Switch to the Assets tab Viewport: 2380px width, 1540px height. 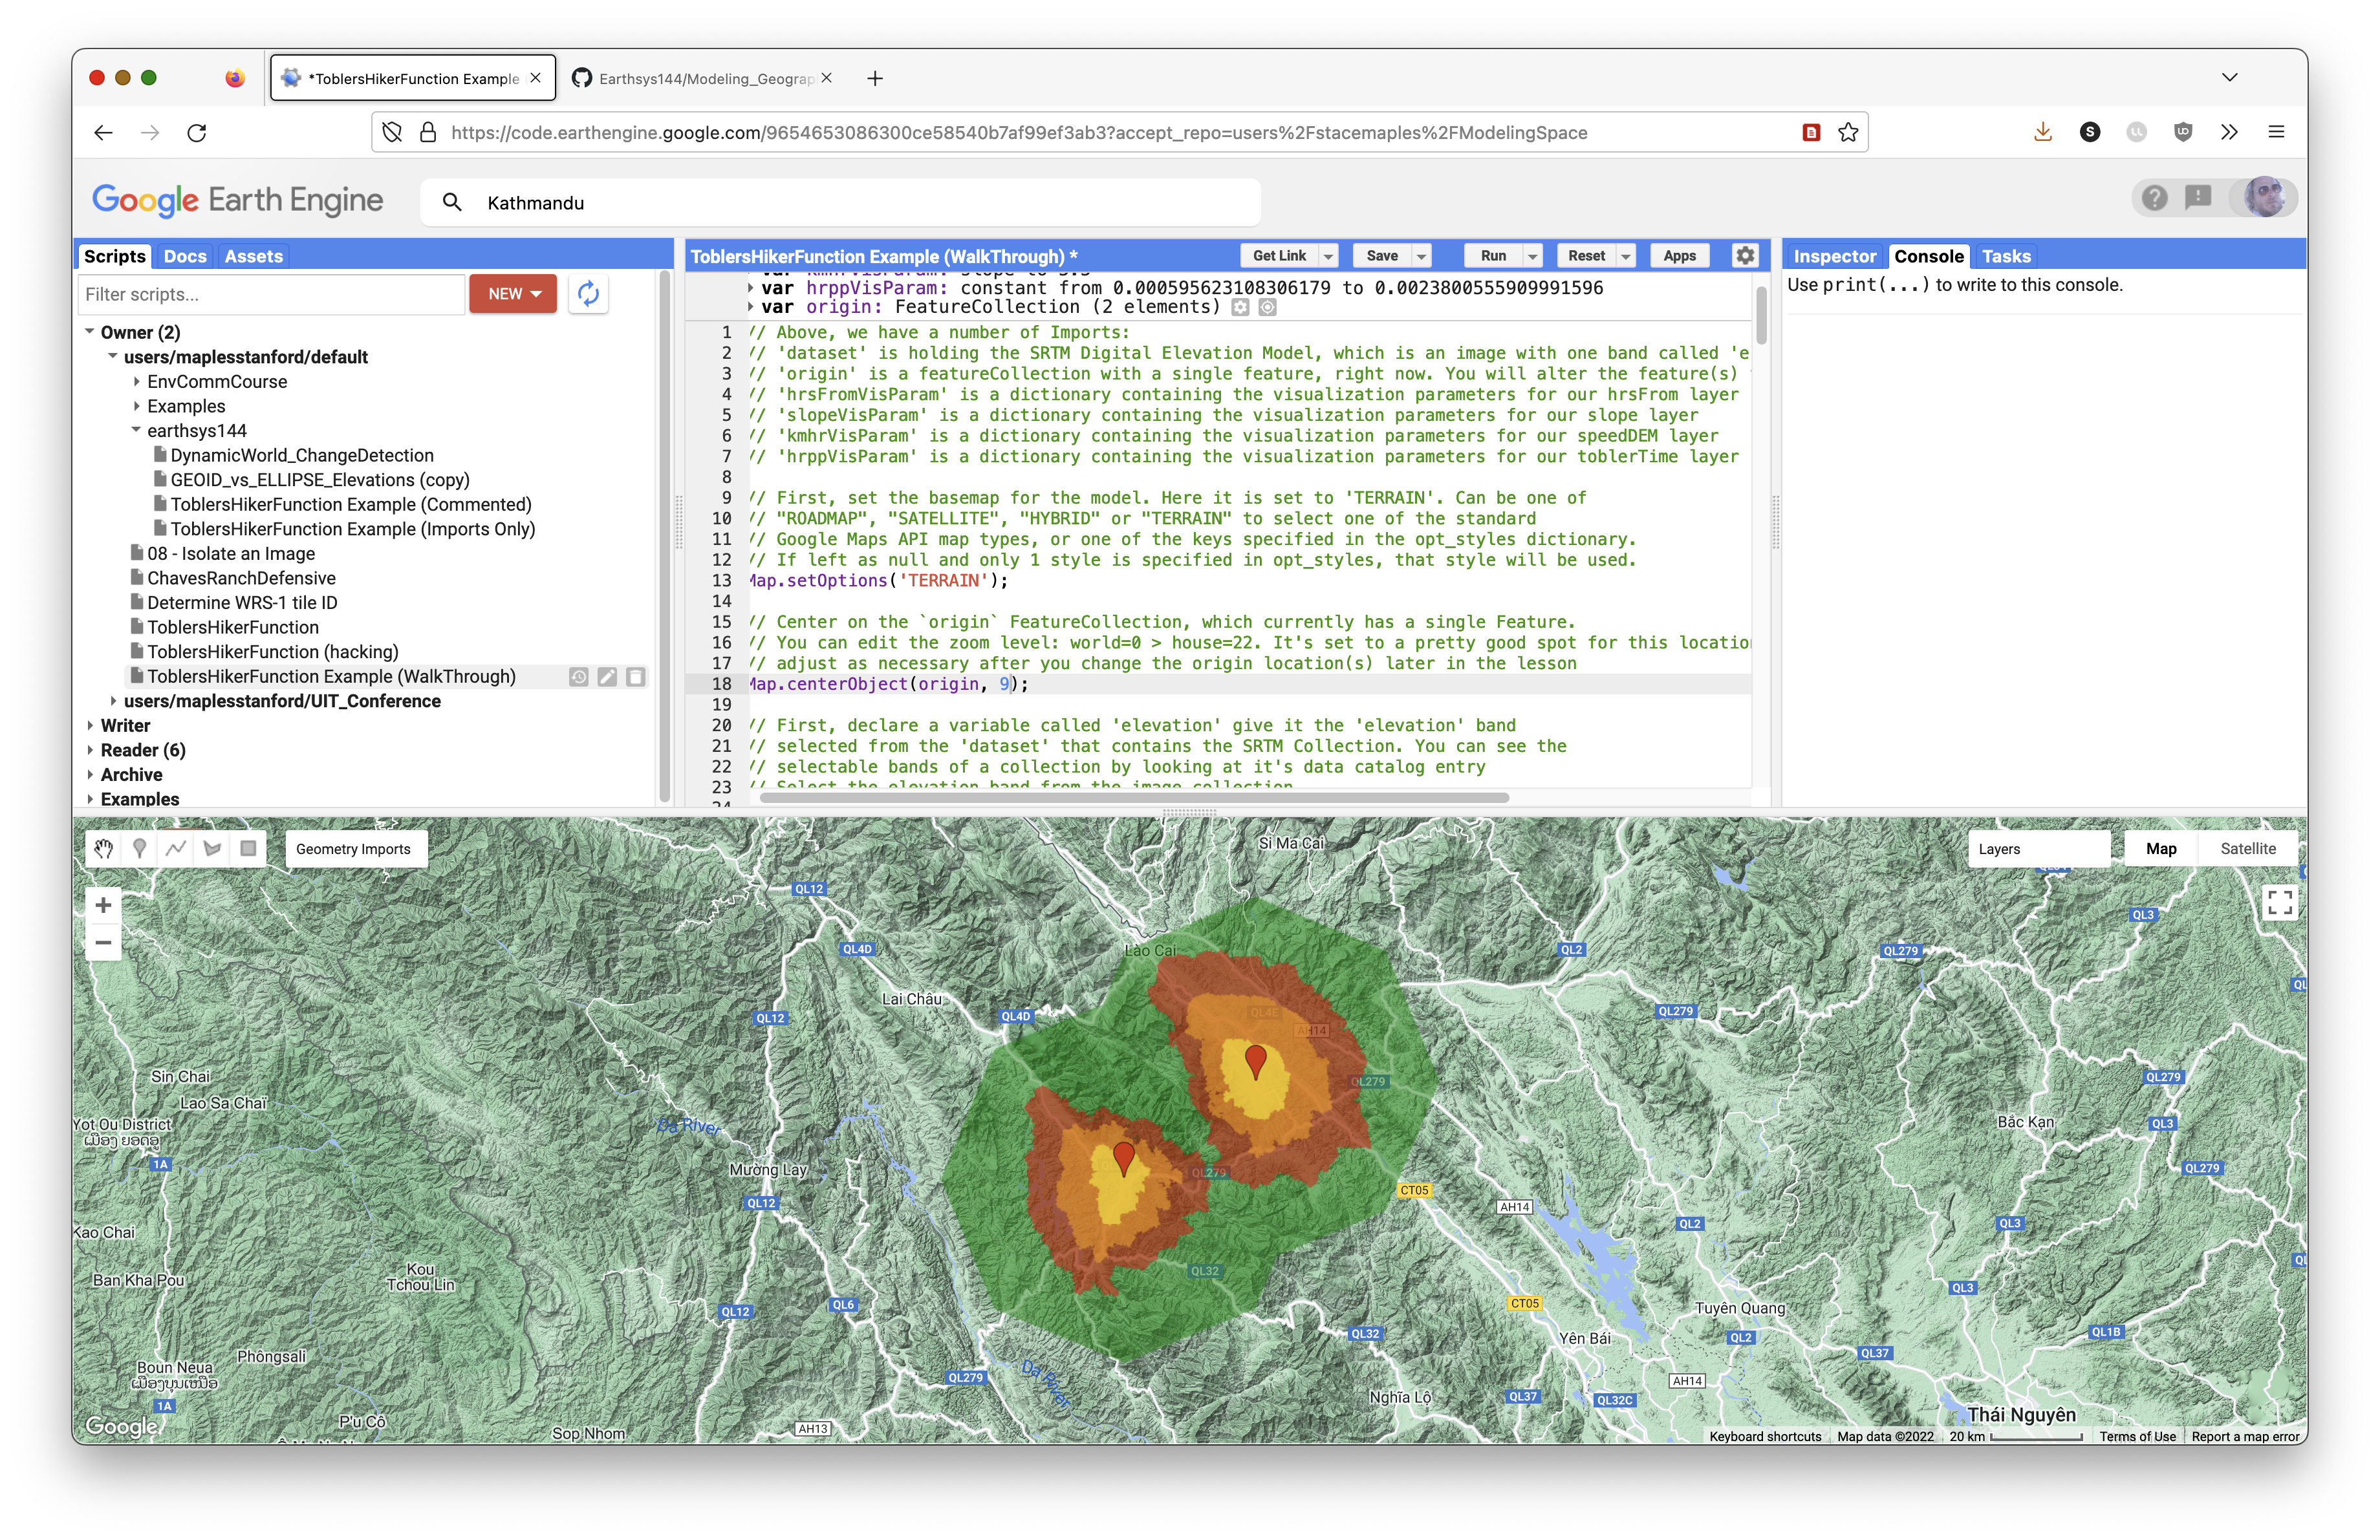[253, 256]
